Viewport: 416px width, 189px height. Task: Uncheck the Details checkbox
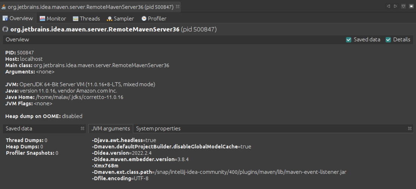pos(388,40)
